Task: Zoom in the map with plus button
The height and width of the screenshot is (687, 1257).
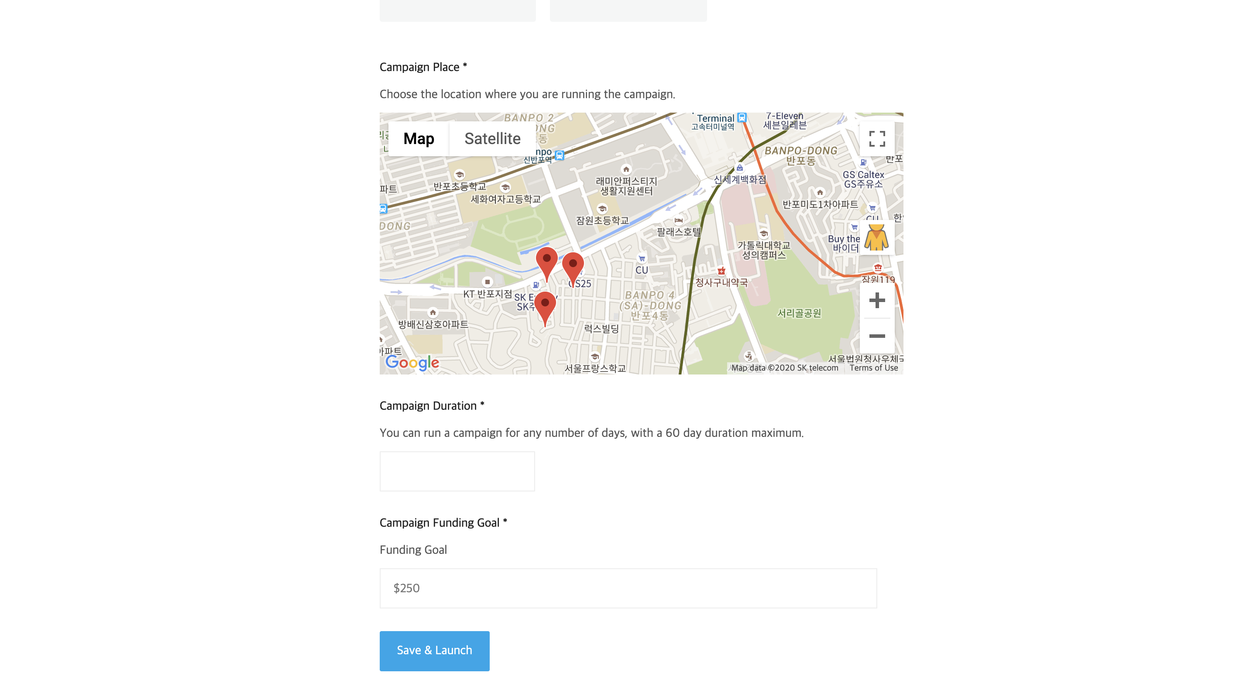Action: tap(877, 300)
